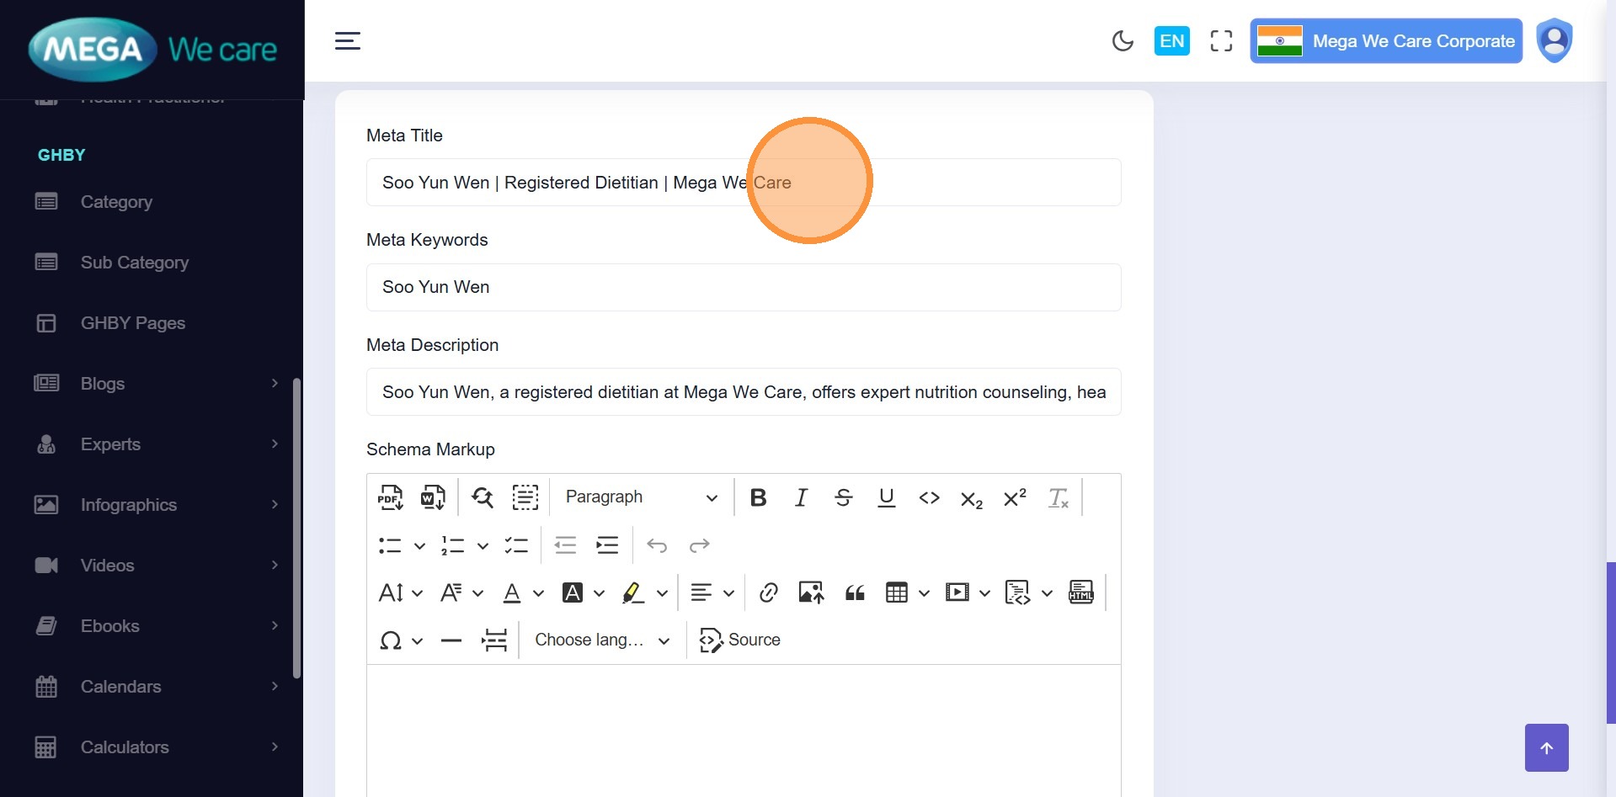Toggle fullscreen mode
Screen dimensions: 1616x797
[1221, 41]
